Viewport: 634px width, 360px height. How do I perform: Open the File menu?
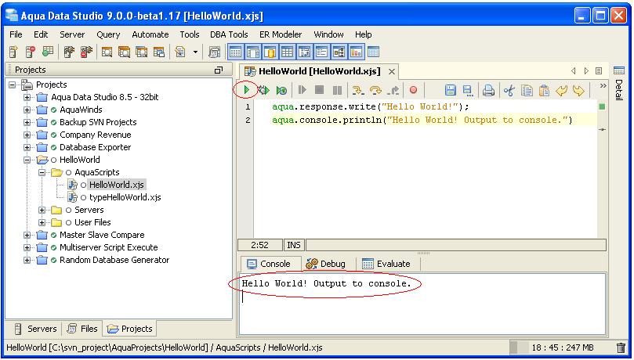pos(16,34)
